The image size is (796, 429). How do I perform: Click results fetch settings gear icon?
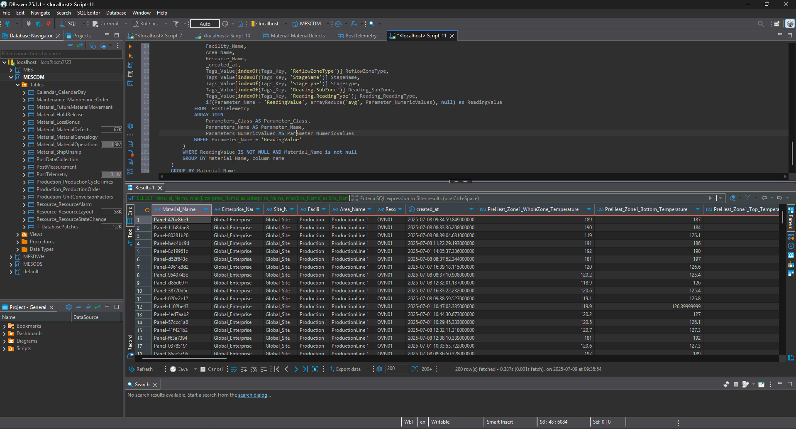click(379, 369)
